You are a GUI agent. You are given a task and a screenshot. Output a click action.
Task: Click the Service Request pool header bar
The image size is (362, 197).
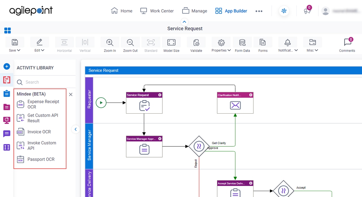(223, 70)
